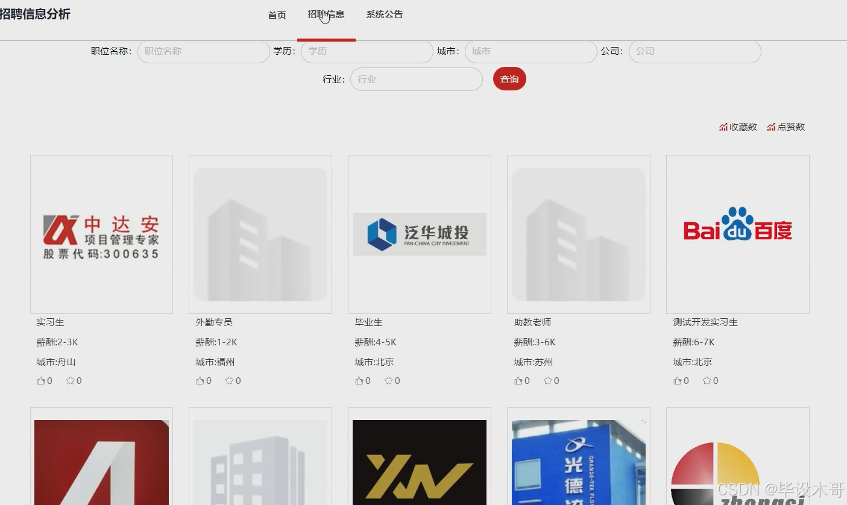Go to the 首页 tab
The height and width of the screenshot is (505, 847).
277,15
